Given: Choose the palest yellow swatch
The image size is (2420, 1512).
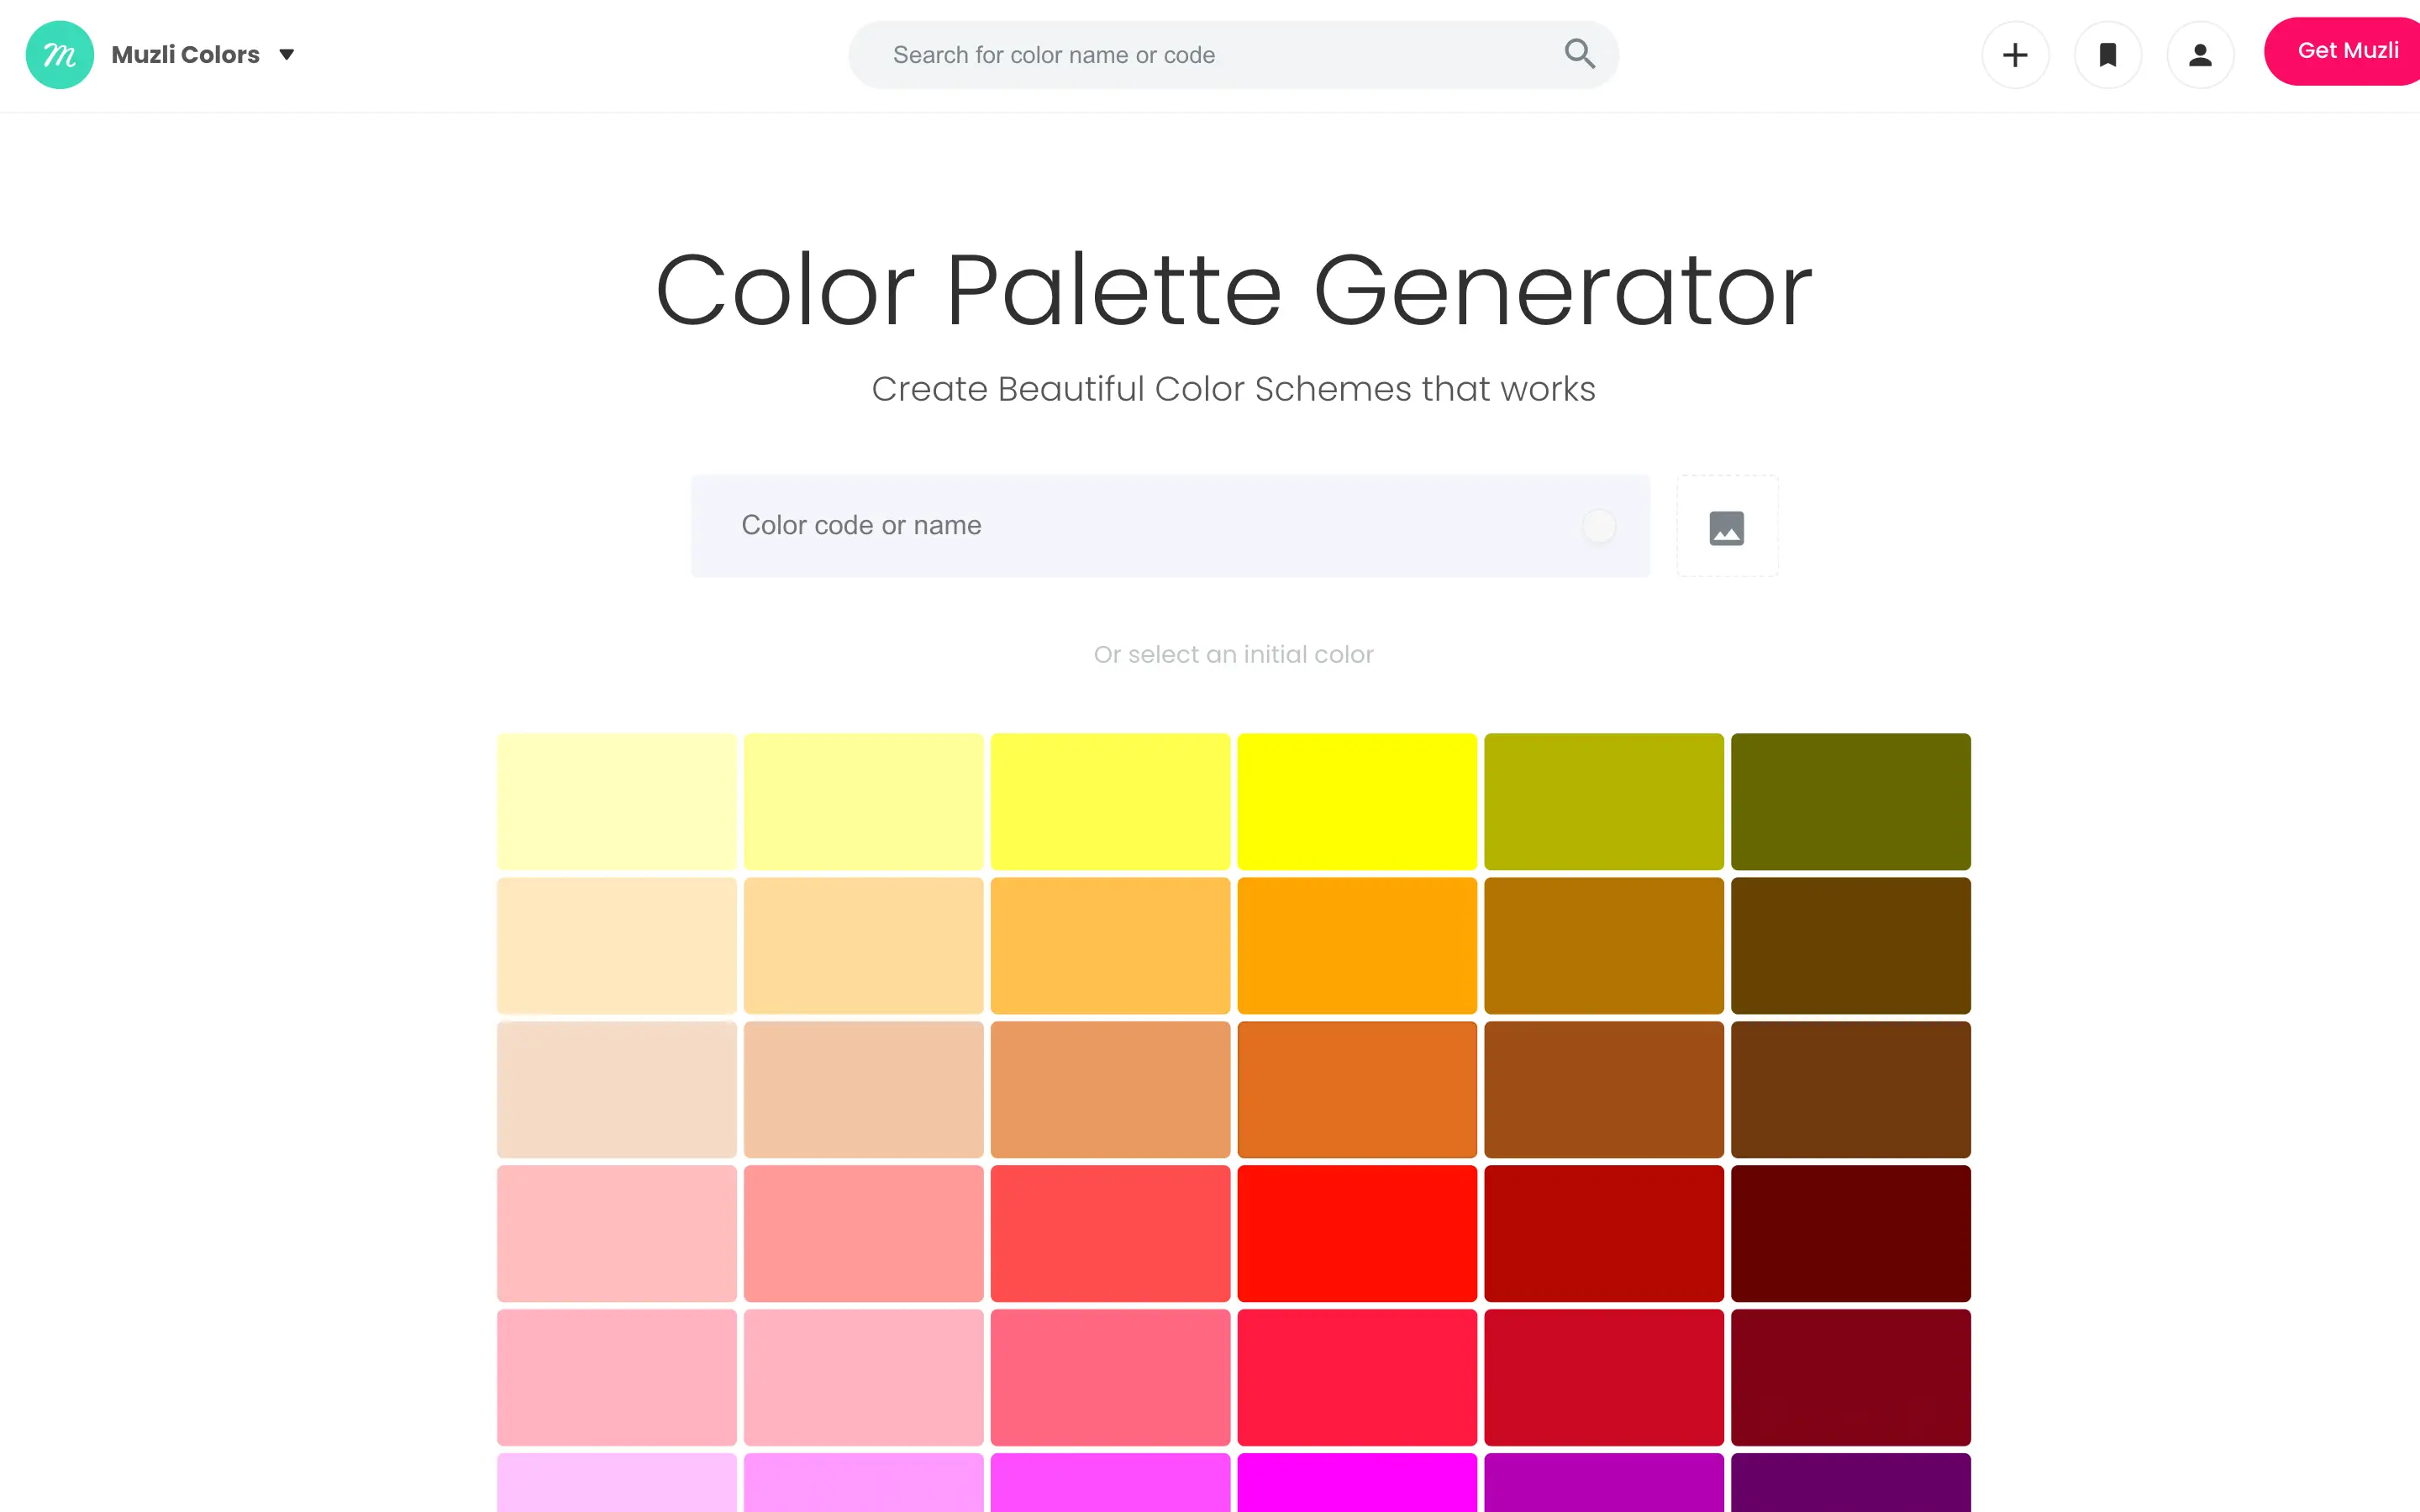Looking at the screenshot, I should pos(617,802).
